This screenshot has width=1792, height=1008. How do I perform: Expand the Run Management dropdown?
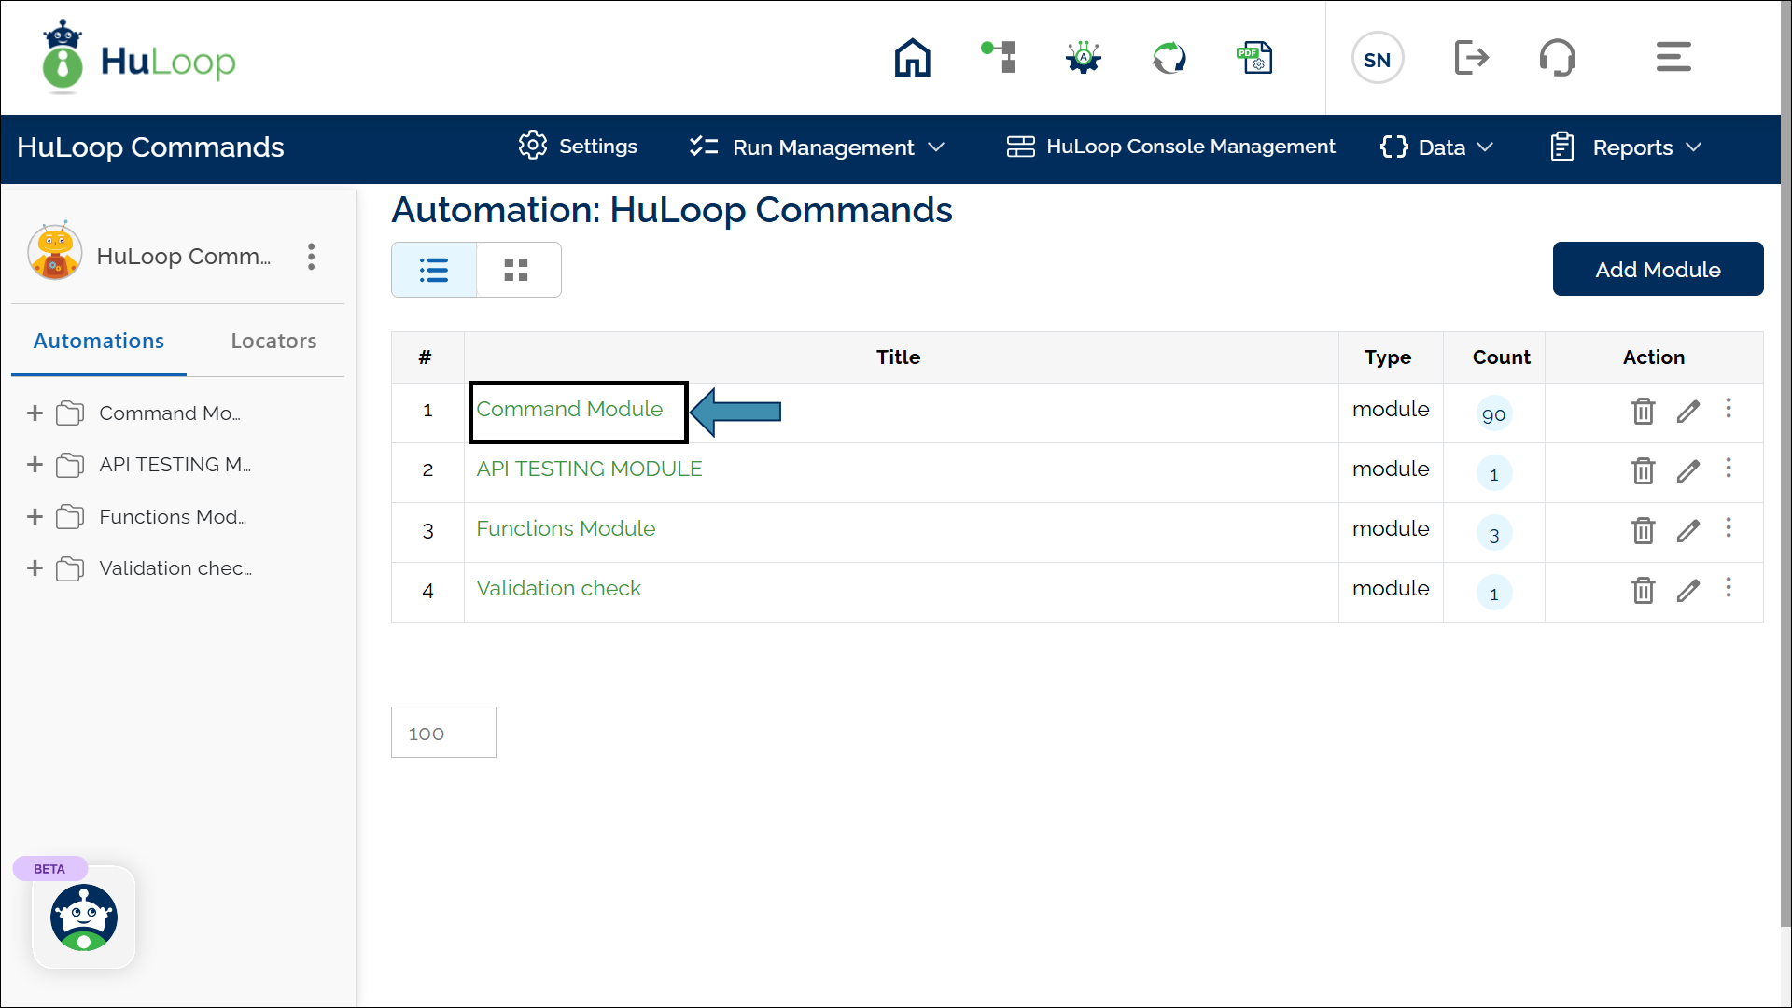[817, 147]
